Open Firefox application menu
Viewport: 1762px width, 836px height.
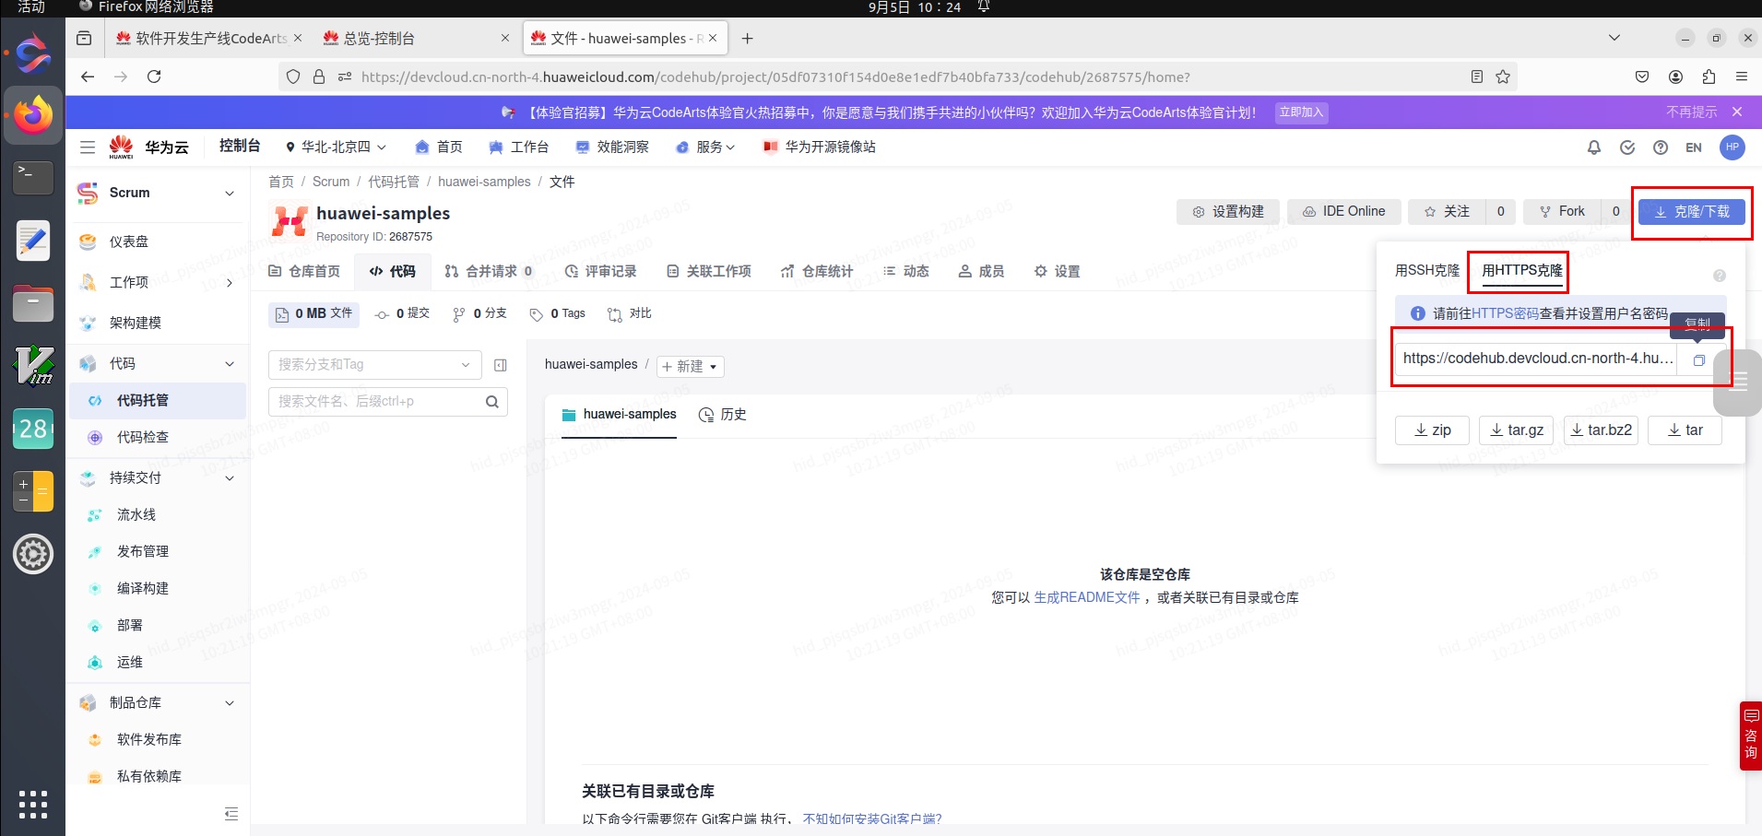[x=1742, y=77]
